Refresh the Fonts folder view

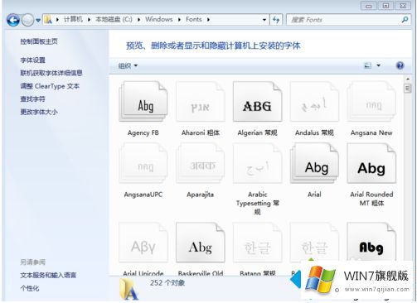pyautogui.click(x=276, y=20)
